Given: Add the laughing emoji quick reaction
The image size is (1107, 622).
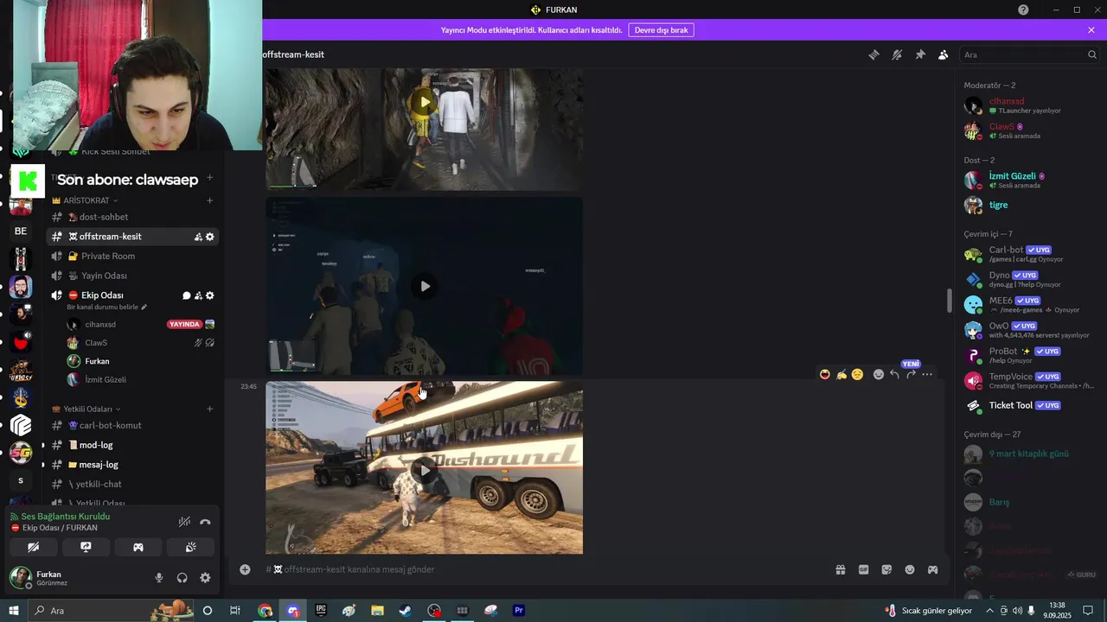Looking at the screenshot, I should pyautogui.click(x=825, y=374).
